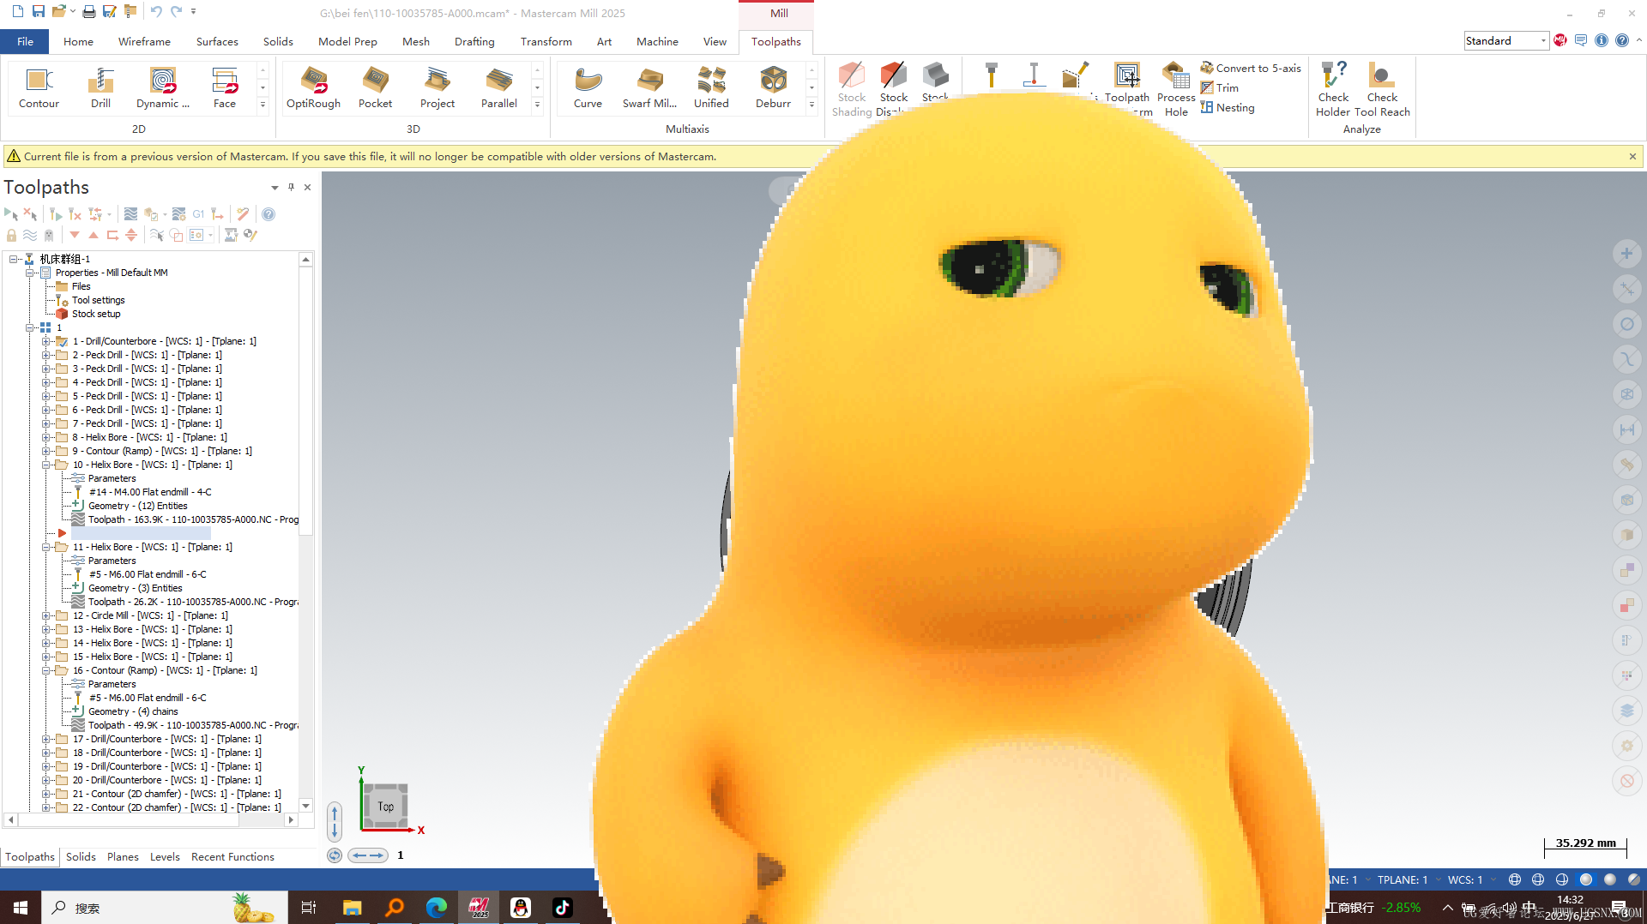Open the Standard interface mode combo box

(1506, 40)
